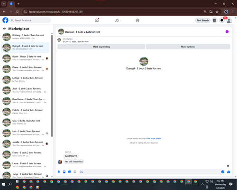
Task: Open the Groups icon in top navigation
Action: (x=137, y=20)
